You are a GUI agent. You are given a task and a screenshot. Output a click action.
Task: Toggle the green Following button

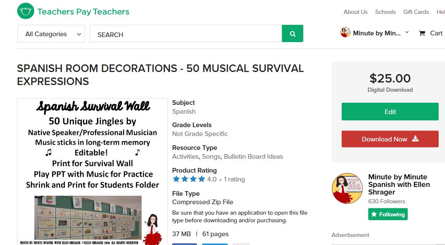click(x=388, y=214)
